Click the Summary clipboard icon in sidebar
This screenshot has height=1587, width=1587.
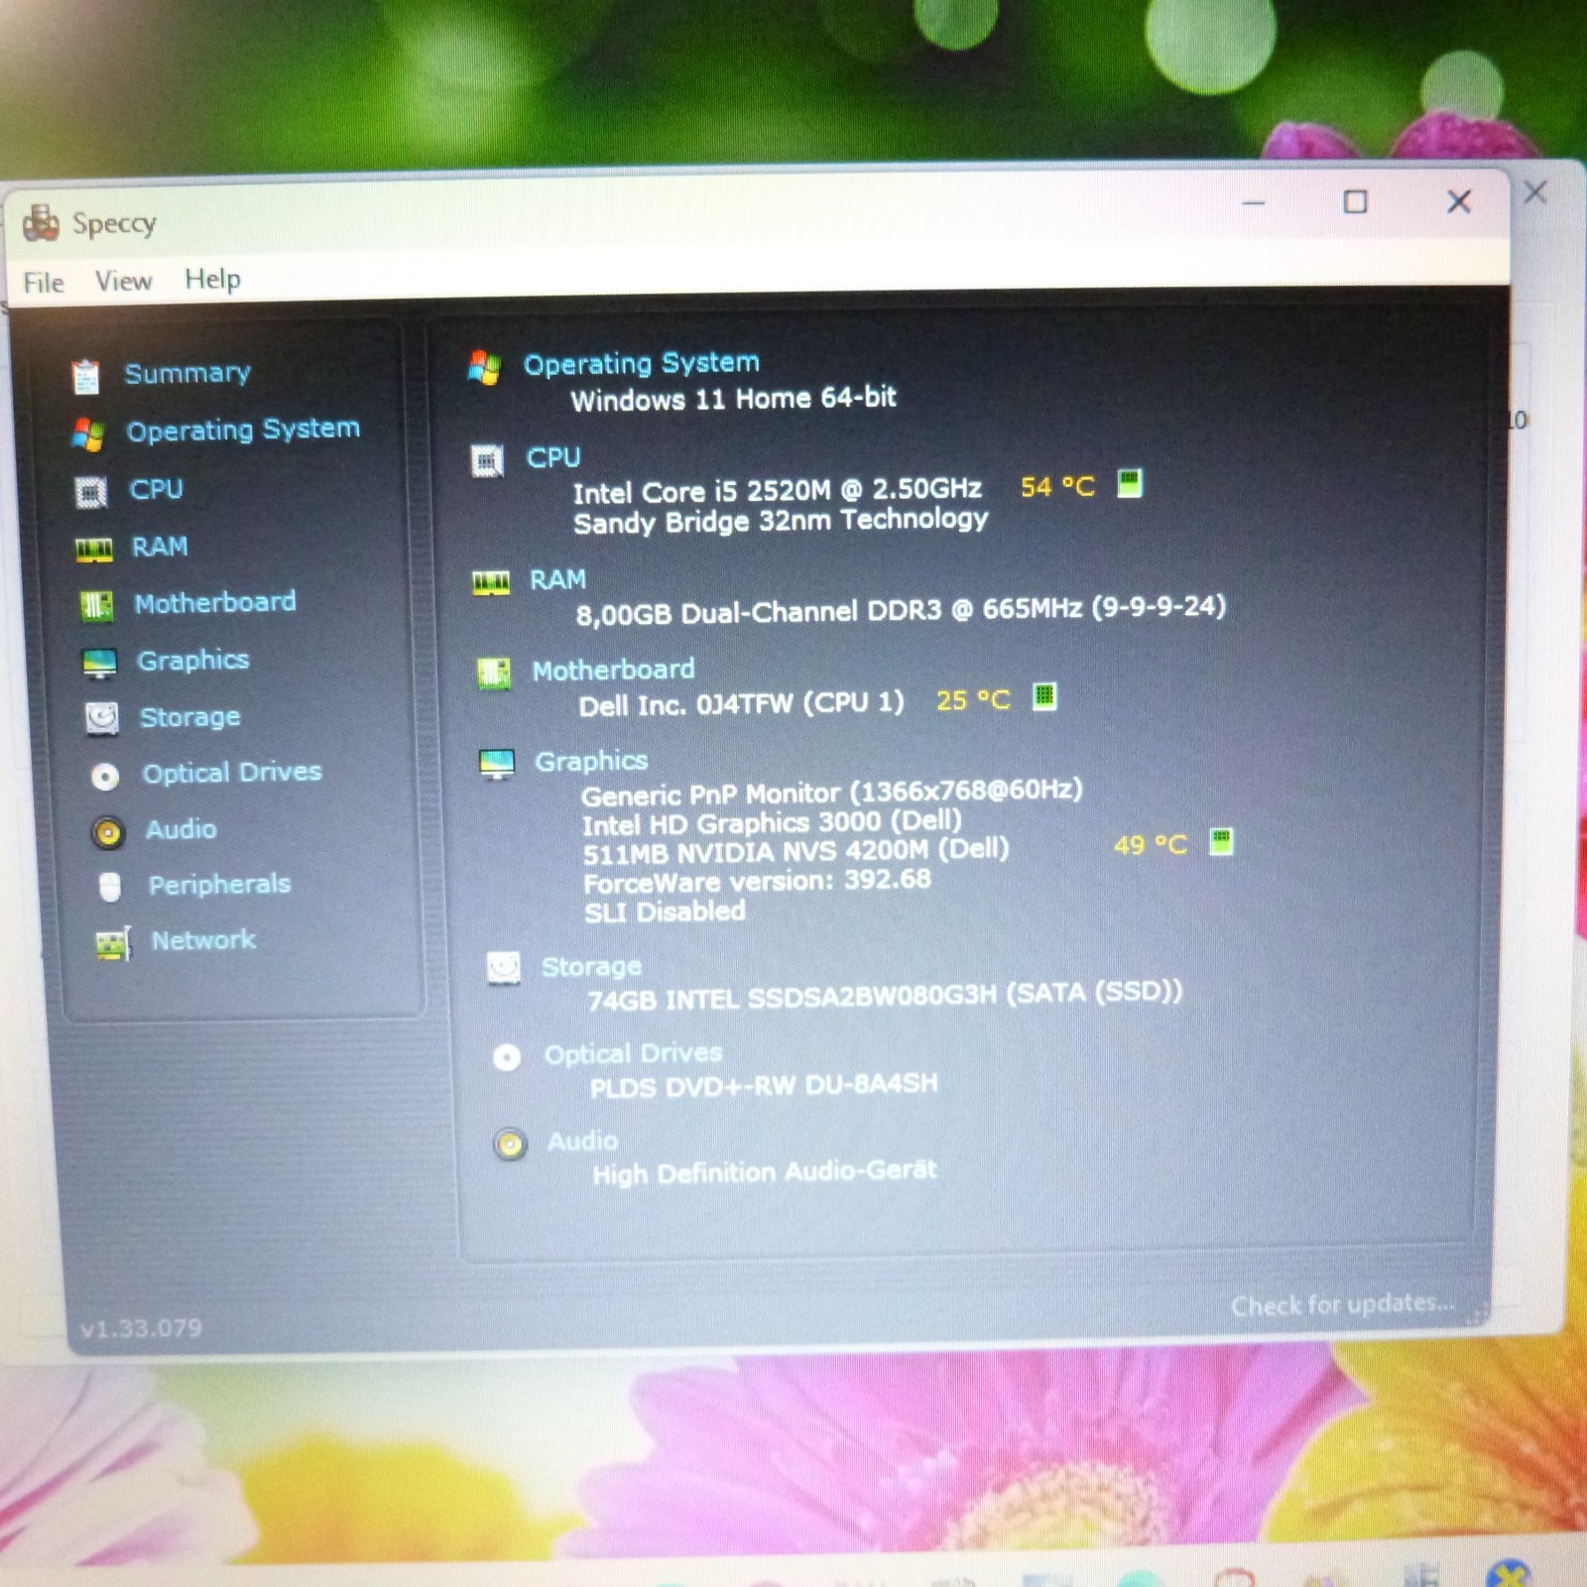pyautogui.click(x=86, y=376)
